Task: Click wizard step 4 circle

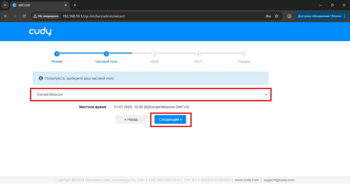Action: coord(198,54)
